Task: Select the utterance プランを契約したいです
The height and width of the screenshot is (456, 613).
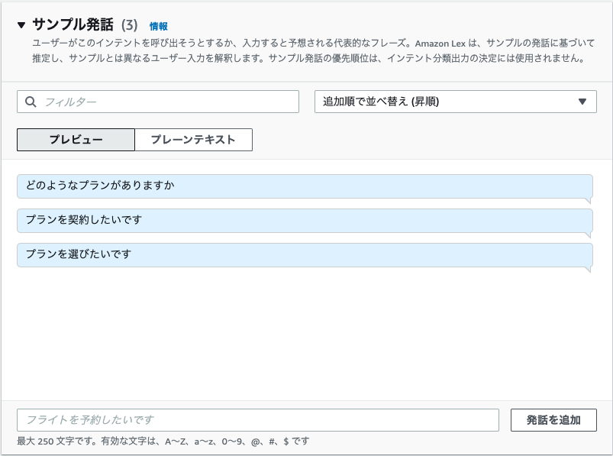Action: pyautogui.click(x=305, y=221)
